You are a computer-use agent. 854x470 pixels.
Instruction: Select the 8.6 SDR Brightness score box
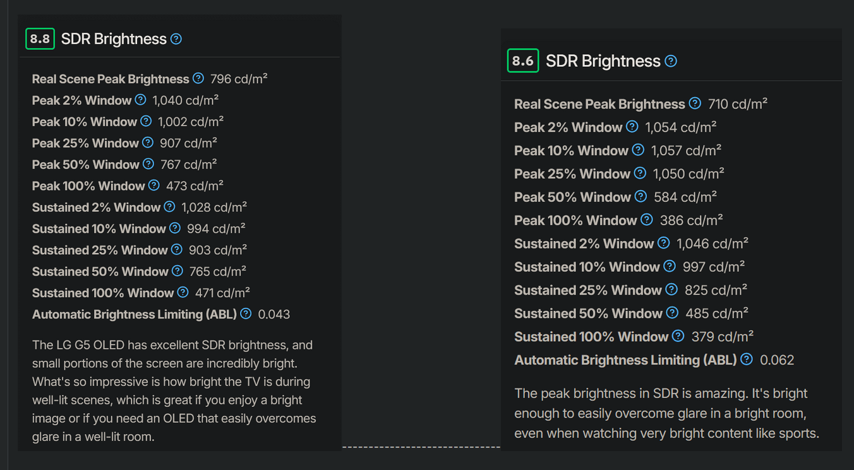click(x=523, y=61)
